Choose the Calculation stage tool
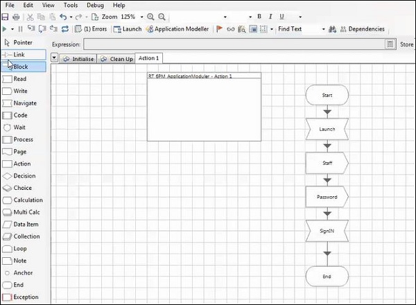Viewport: 416px width, 305px height. 27,200
